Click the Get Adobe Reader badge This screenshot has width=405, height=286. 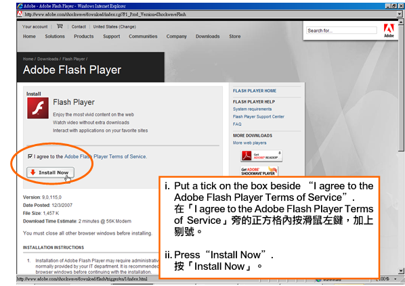click(261, 156)
